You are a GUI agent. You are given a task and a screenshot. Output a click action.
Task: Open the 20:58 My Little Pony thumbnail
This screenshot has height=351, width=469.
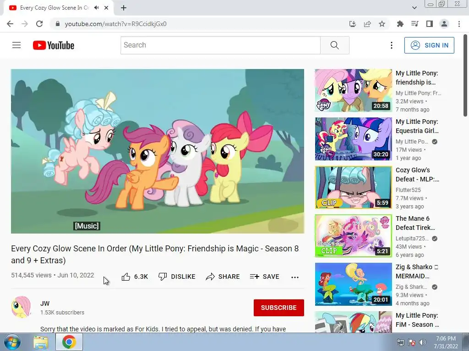point(353,90)
